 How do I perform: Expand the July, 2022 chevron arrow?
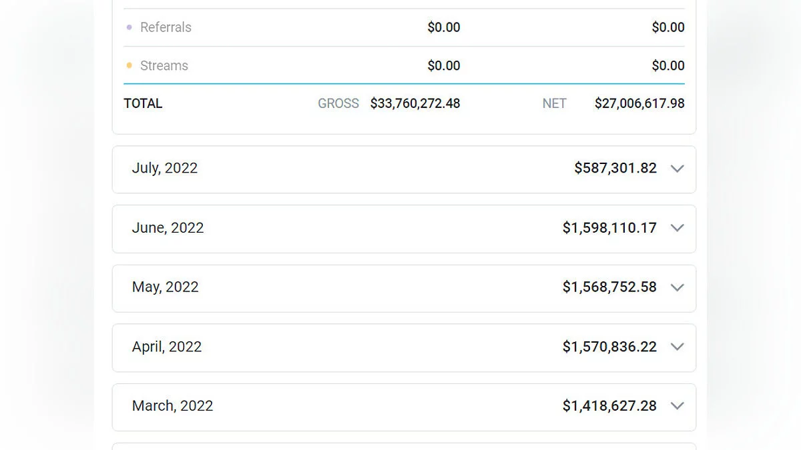click(x=677, y=169)
